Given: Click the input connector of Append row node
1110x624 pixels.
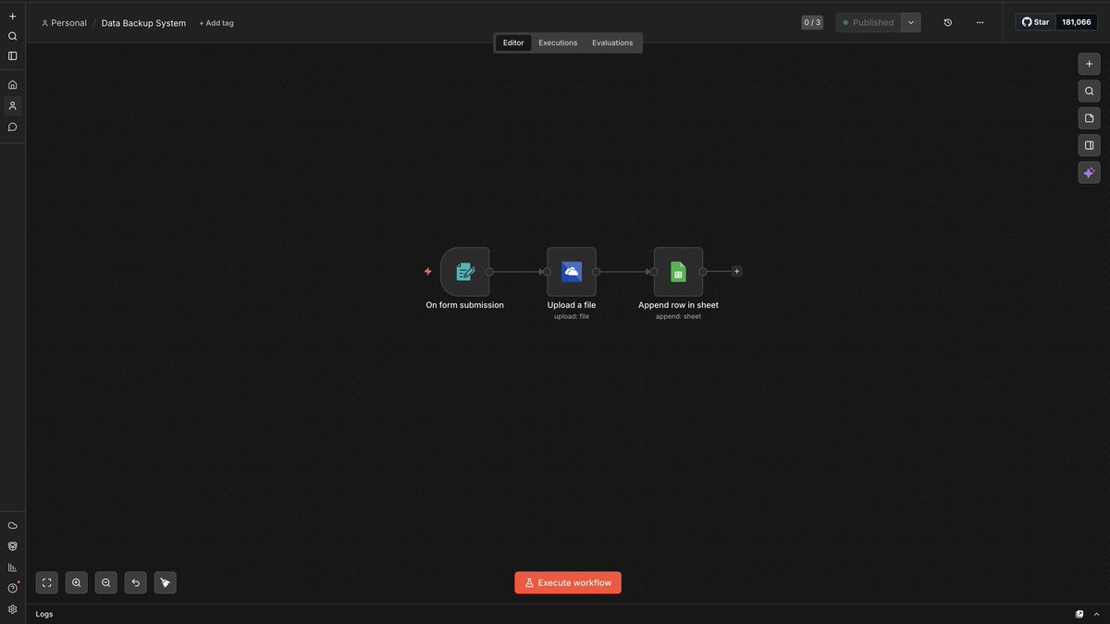Looking at the screenshot, I should click(x=654, y=272).
